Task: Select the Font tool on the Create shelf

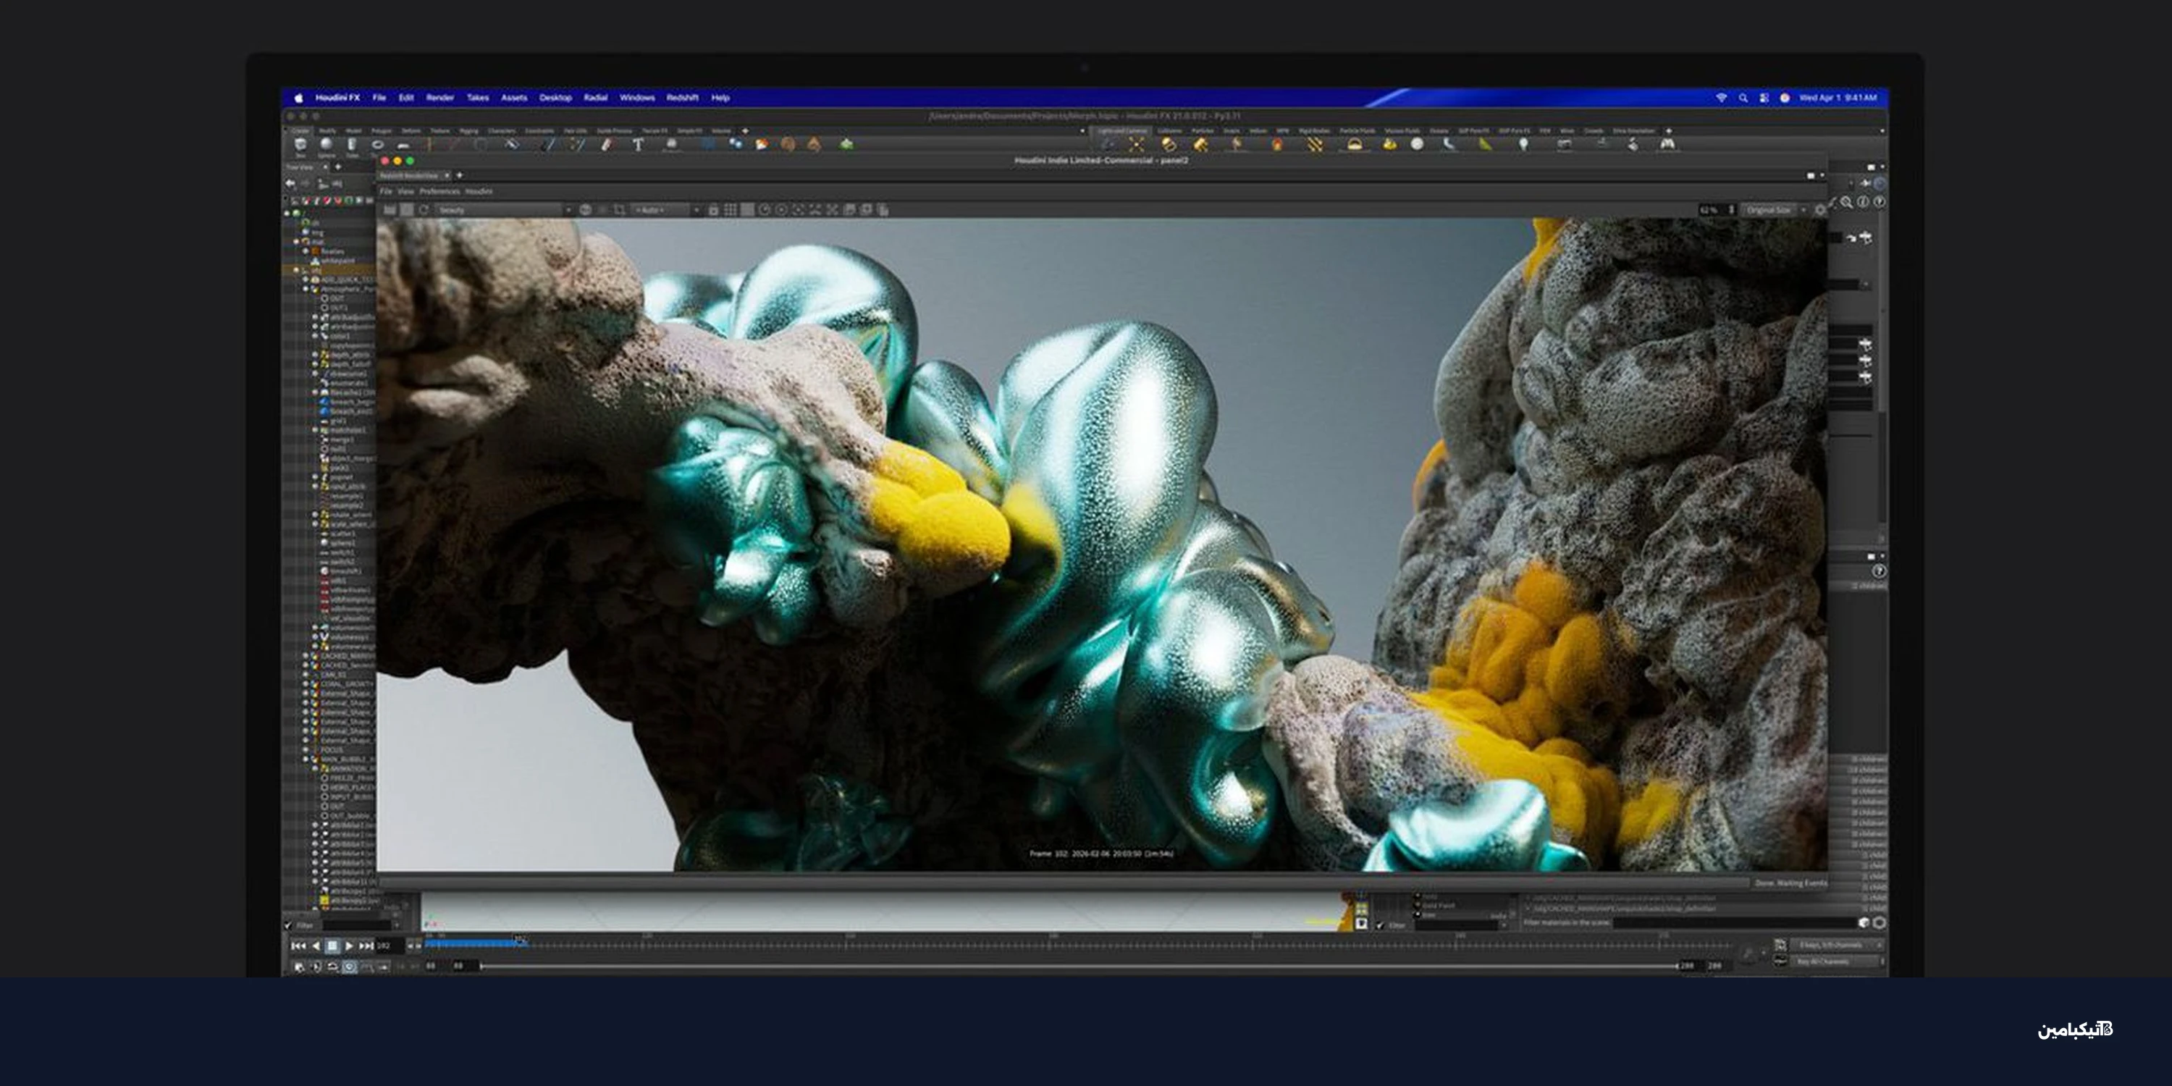Action: pos(639,143)
